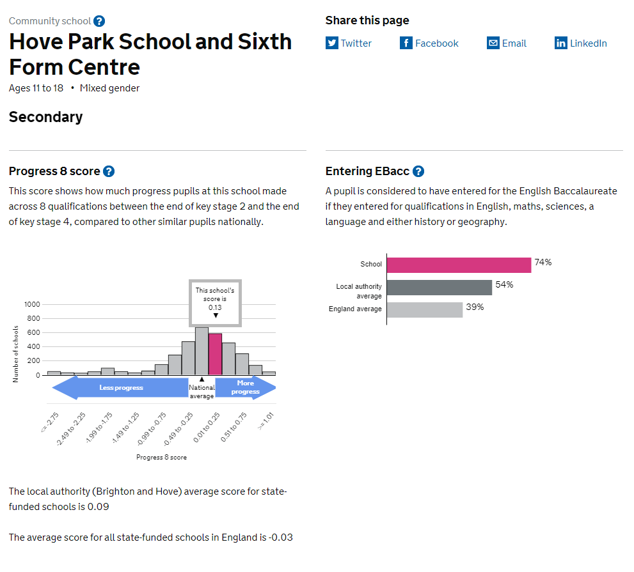Click the 39% value label
634x572 pixels.
pyautogui.click(x=475, y=307)
